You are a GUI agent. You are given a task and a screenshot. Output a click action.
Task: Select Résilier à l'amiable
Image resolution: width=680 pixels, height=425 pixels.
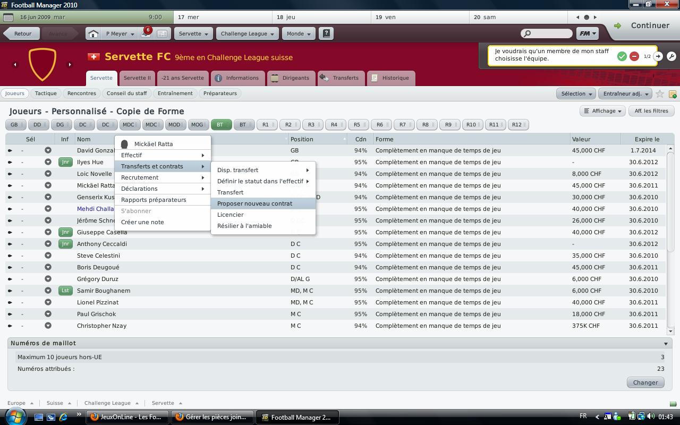click(x=263, y=226)
